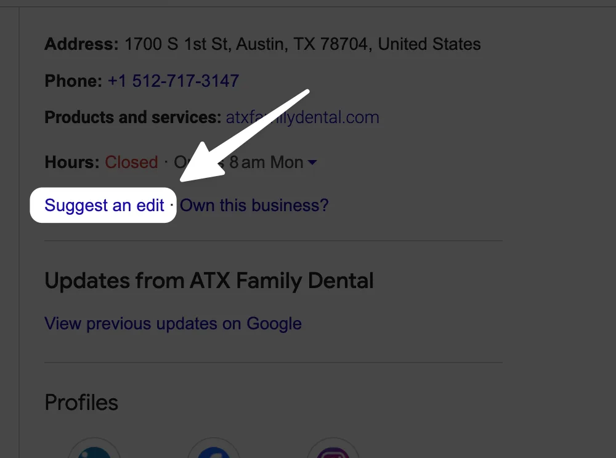Open the Instagram profile icon

[333, 451]
